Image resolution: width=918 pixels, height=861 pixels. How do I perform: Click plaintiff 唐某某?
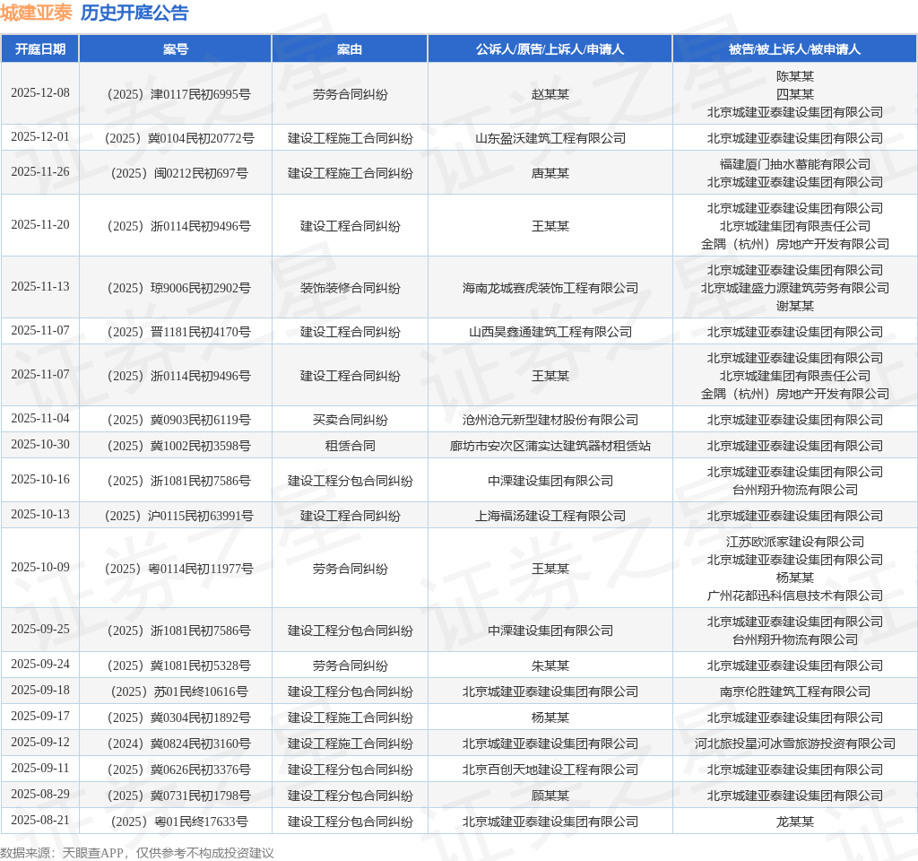tap(550, 173)
